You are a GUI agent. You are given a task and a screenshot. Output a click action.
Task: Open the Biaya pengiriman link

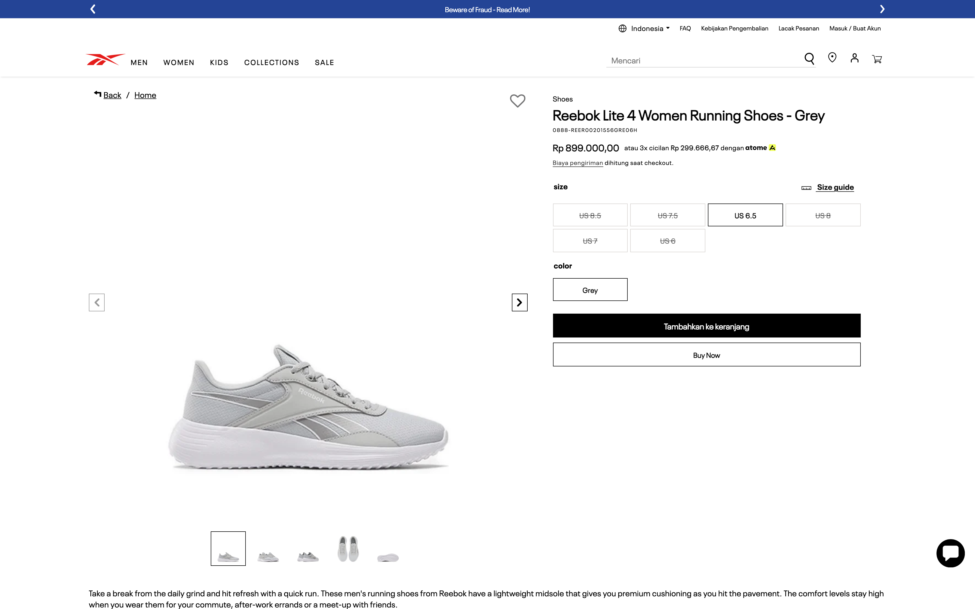point(577,163)
